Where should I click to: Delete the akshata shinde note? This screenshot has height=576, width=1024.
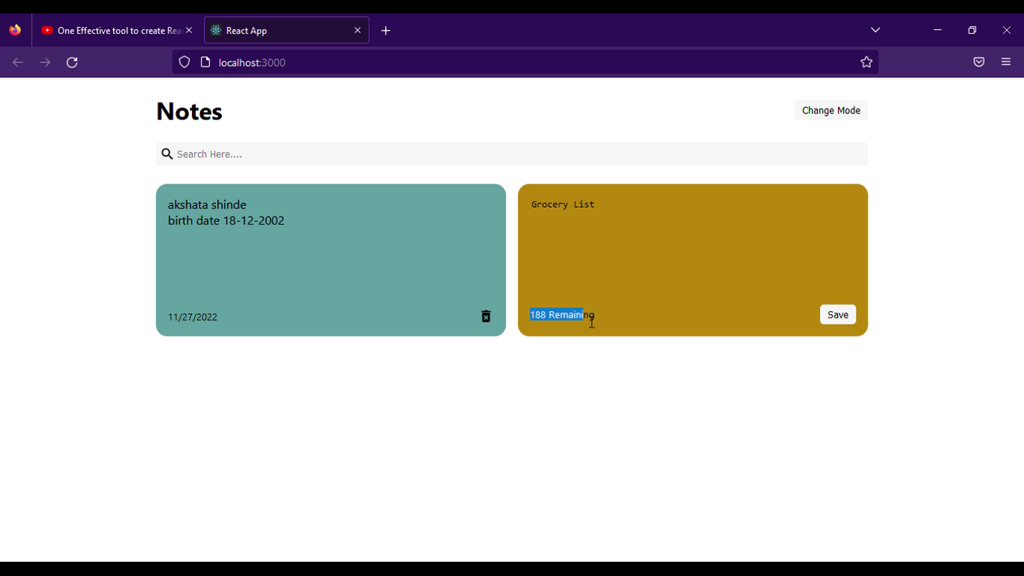pos(486,316)
